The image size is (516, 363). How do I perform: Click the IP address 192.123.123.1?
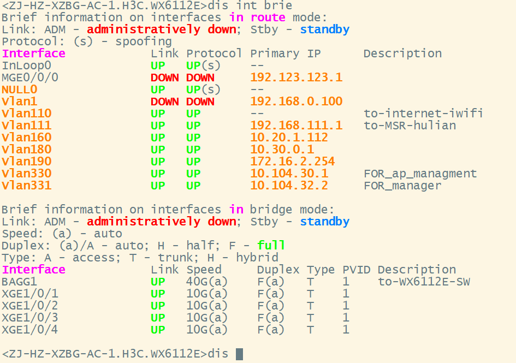(x=296, y=78)
